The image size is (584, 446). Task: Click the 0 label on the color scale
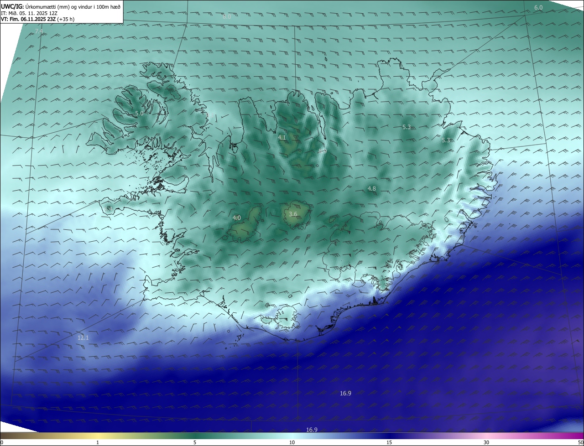tap(2, 442)
